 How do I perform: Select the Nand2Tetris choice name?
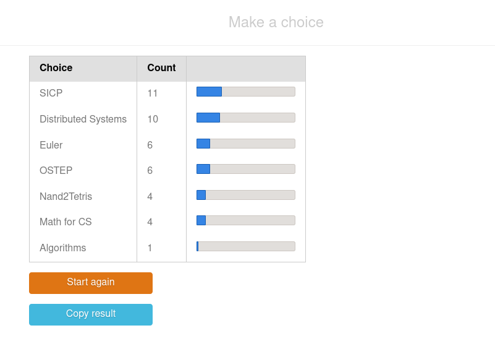pyautogui.click(x=66, y=197)
